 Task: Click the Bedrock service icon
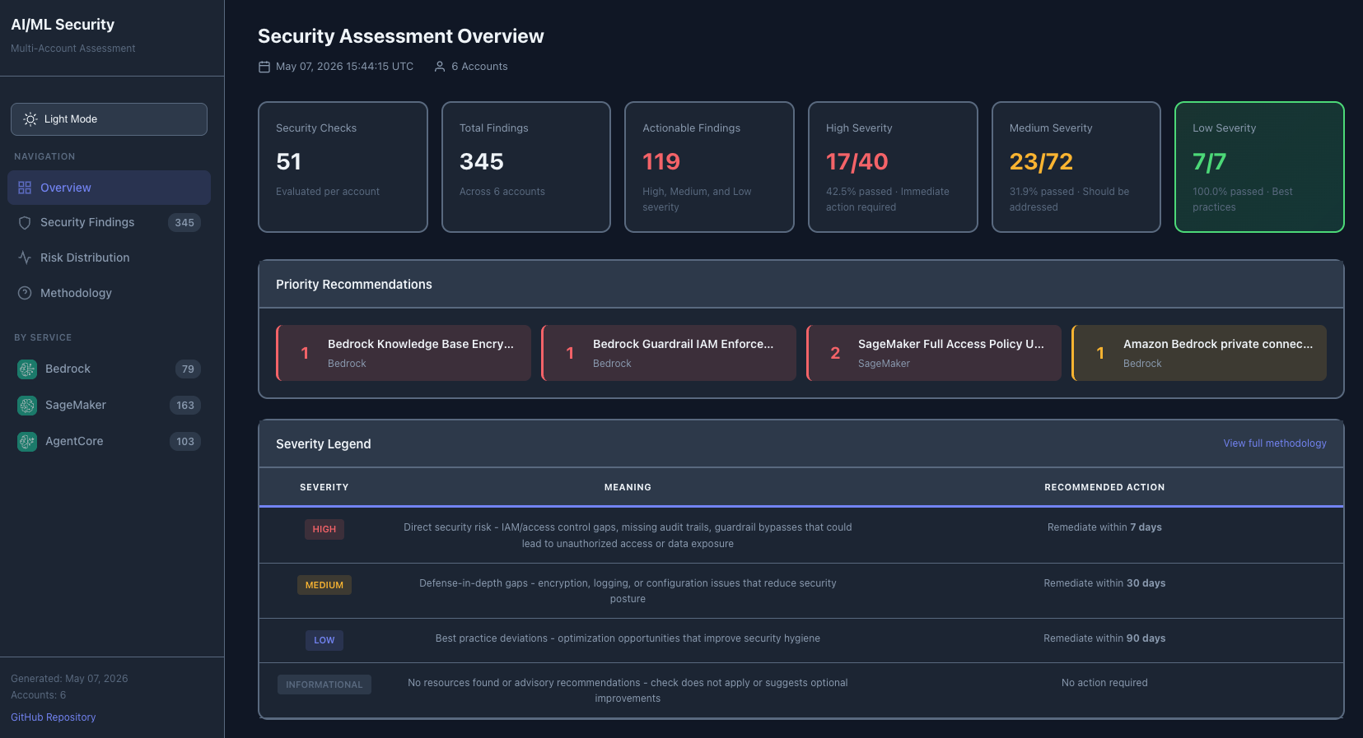[x=27, y=369]
